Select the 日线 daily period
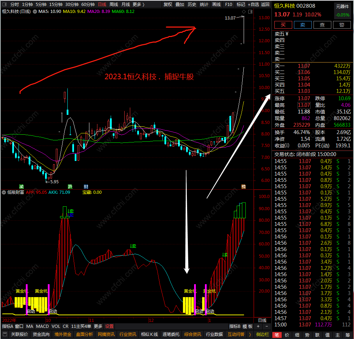 pos(102,4)
